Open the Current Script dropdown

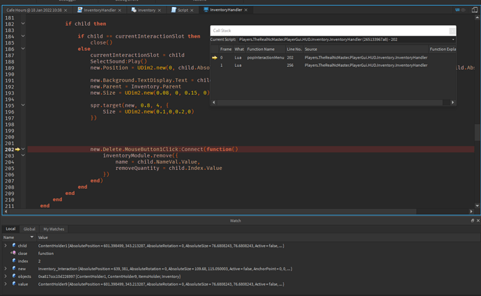(453, 40)
